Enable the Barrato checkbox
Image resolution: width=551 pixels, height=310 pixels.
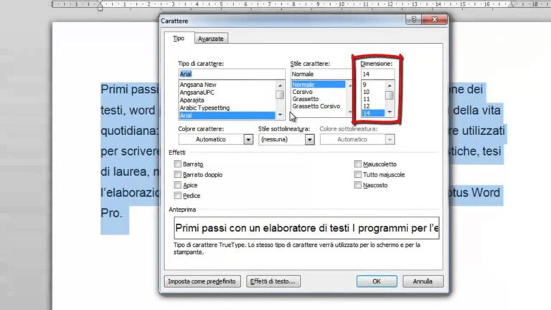[x=177, y=164]
